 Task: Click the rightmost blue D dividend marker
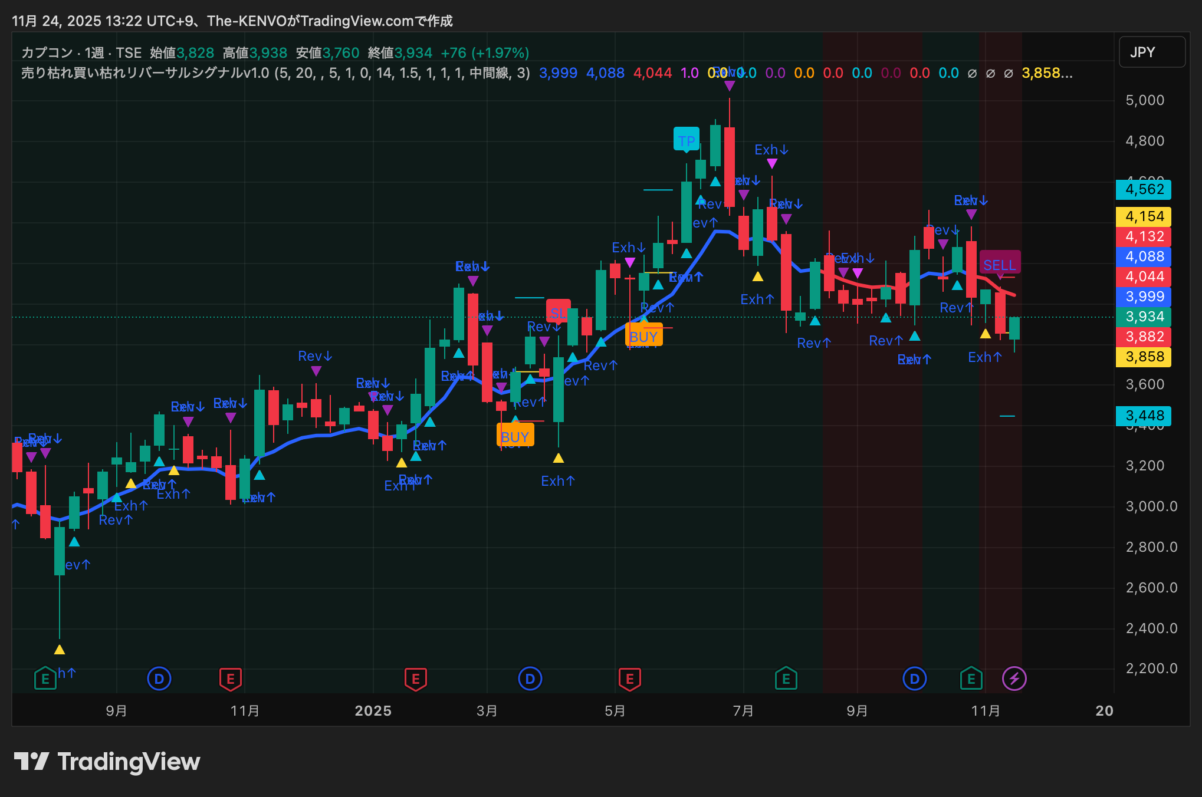coord(914,679)
